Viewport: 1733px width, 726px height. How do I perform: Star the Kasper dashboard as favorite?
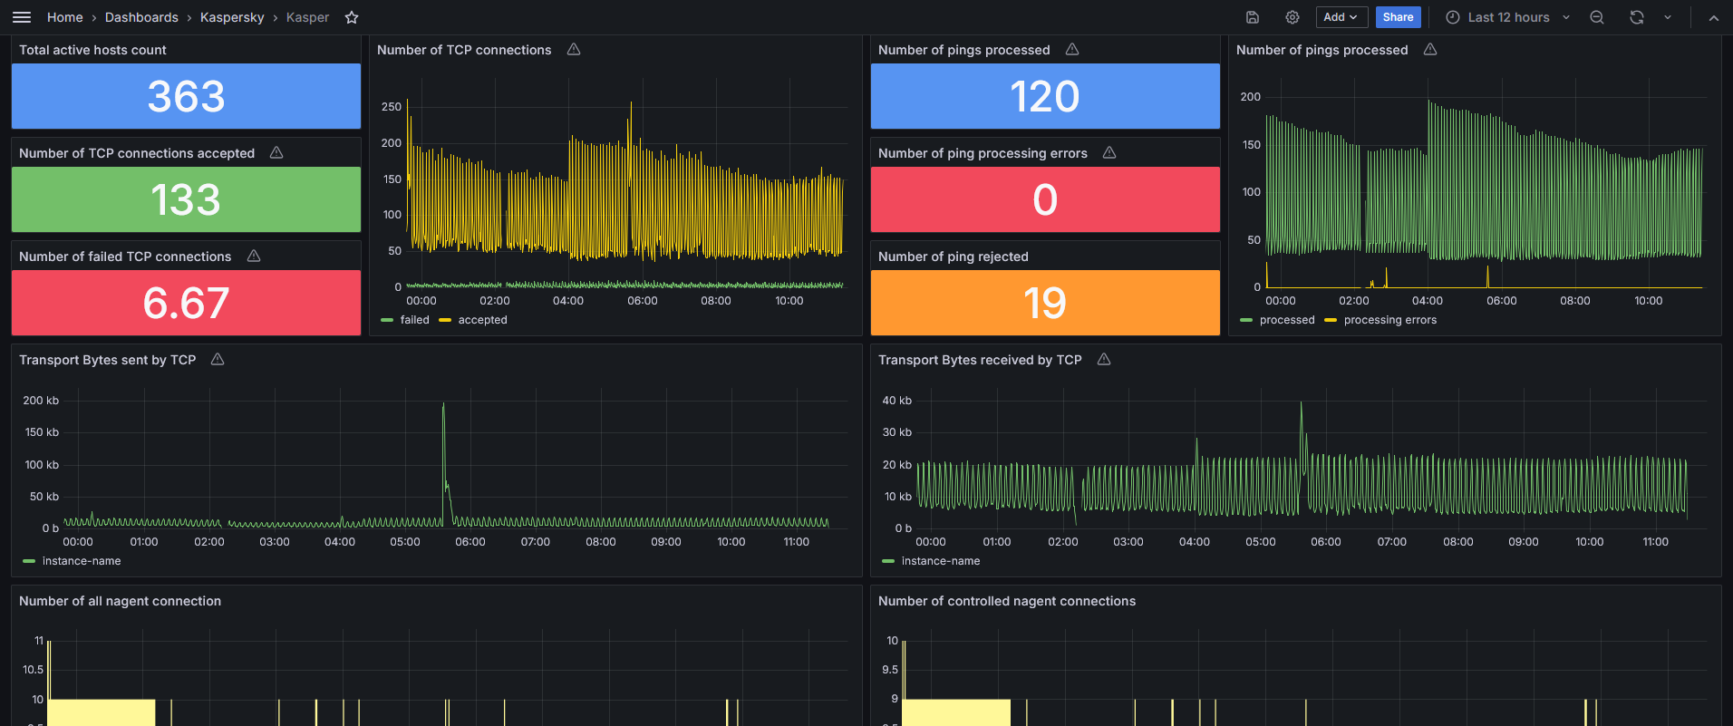(352, 17)
